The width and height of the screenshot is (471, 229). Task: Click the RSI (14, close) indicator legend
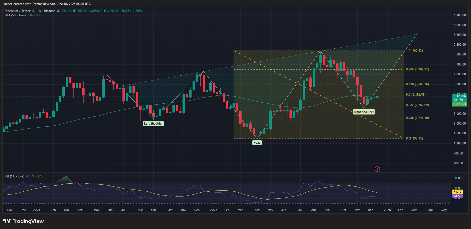pyautogui.click(x=14, y=176)
